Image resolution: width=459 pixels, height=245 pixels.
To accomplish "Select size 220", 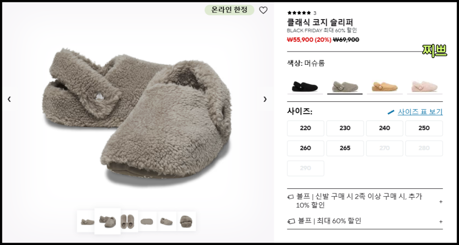I will [x=305, y=128].
